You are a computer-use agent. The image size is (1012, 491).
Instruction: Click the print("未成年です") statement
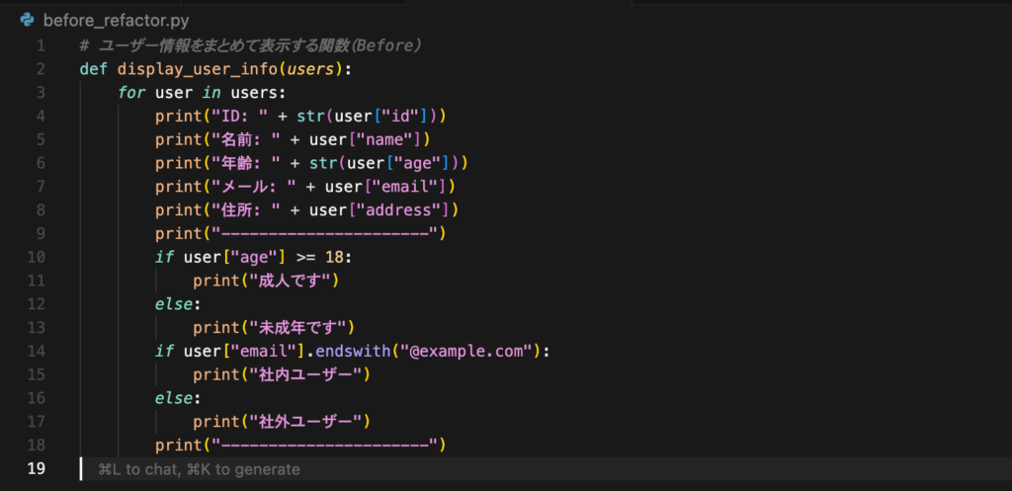click(x=274, y=328)
